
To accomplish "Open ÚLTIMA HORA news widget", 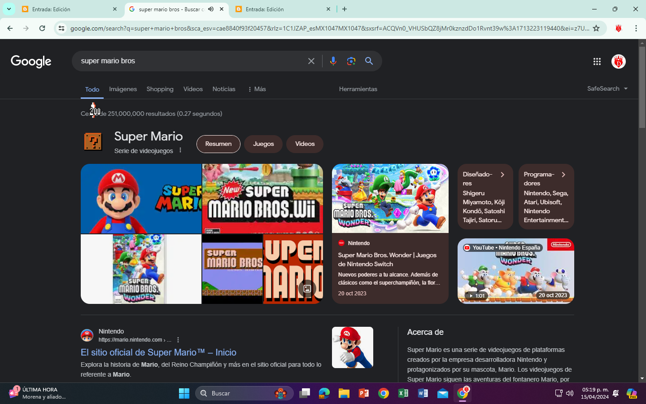I will click(x=38, y=393).
